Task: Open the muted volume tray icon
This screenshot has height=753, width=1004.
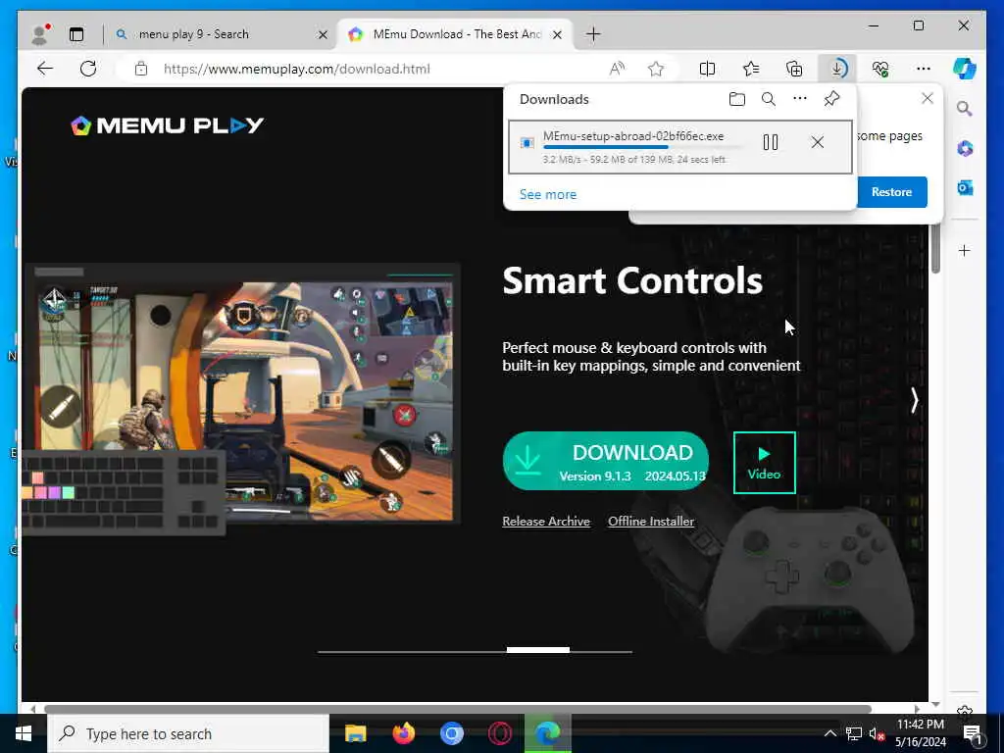Action: pos(876,733)
